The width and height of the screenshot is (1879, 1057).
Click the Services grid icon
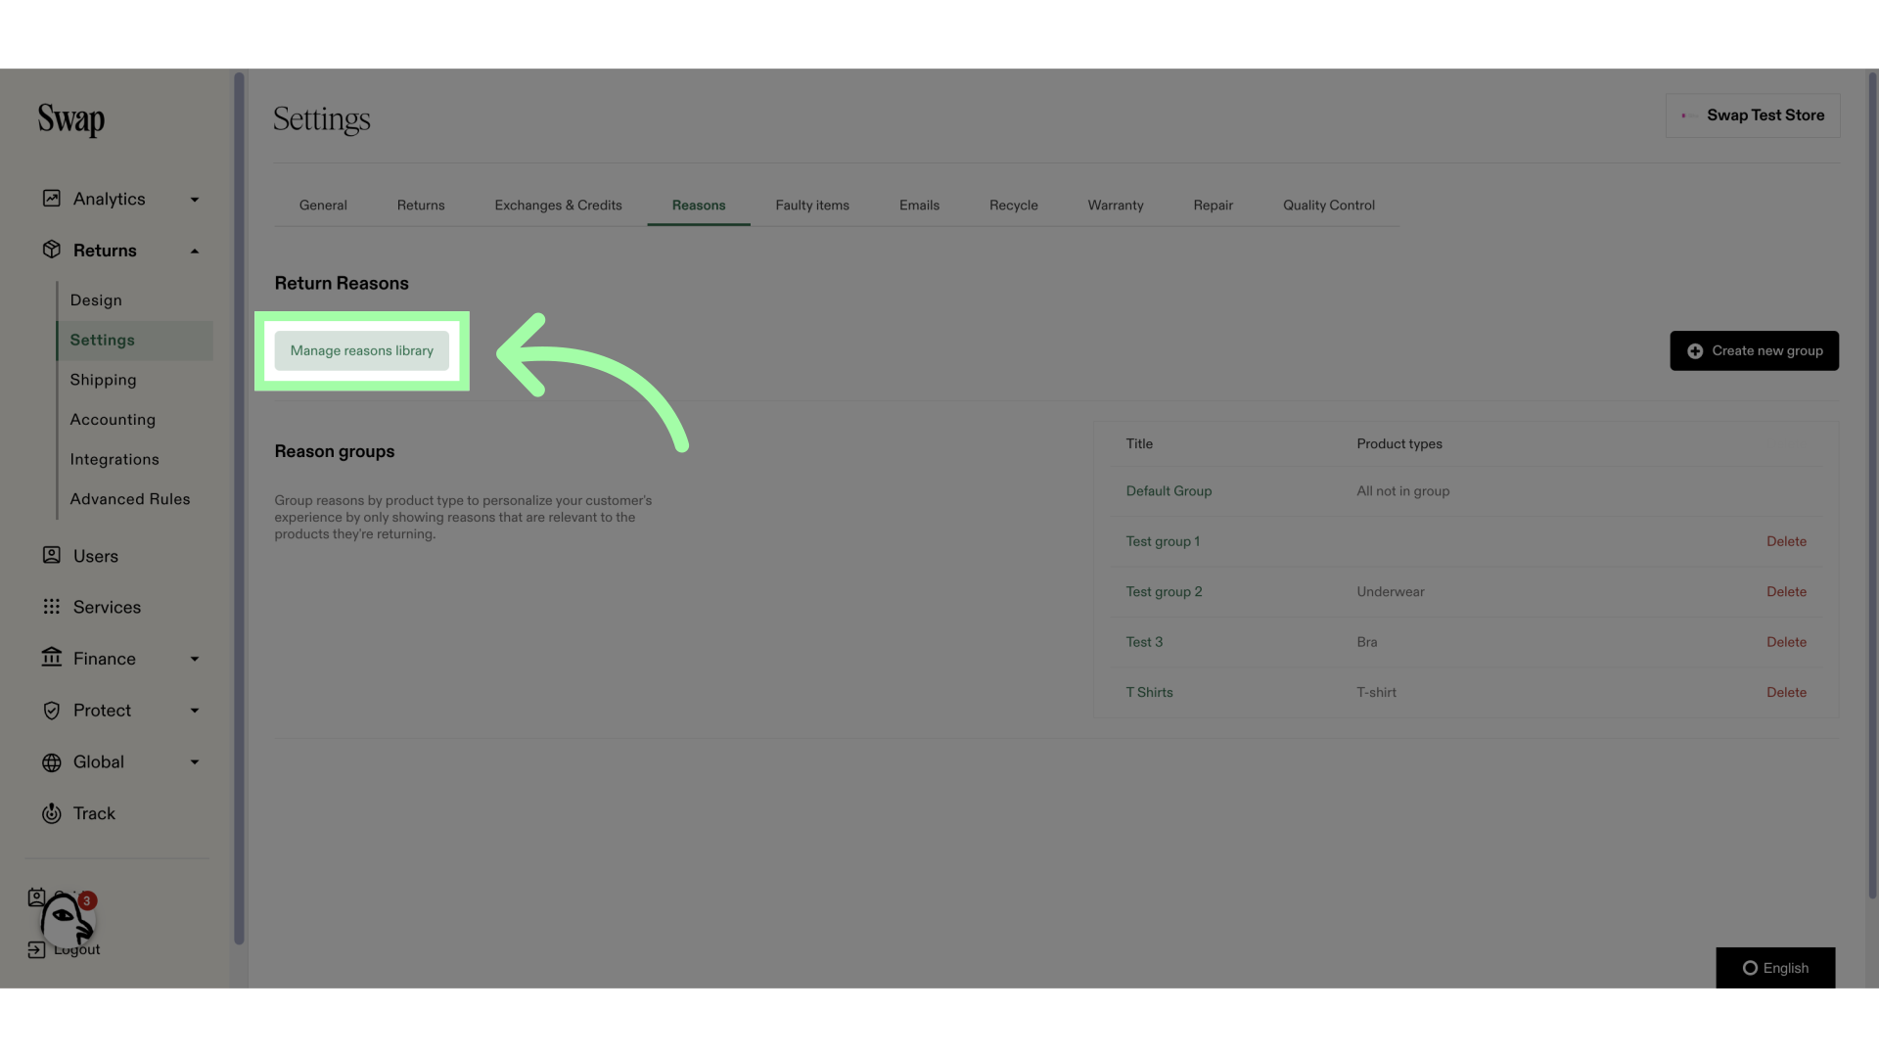(52, 607)
